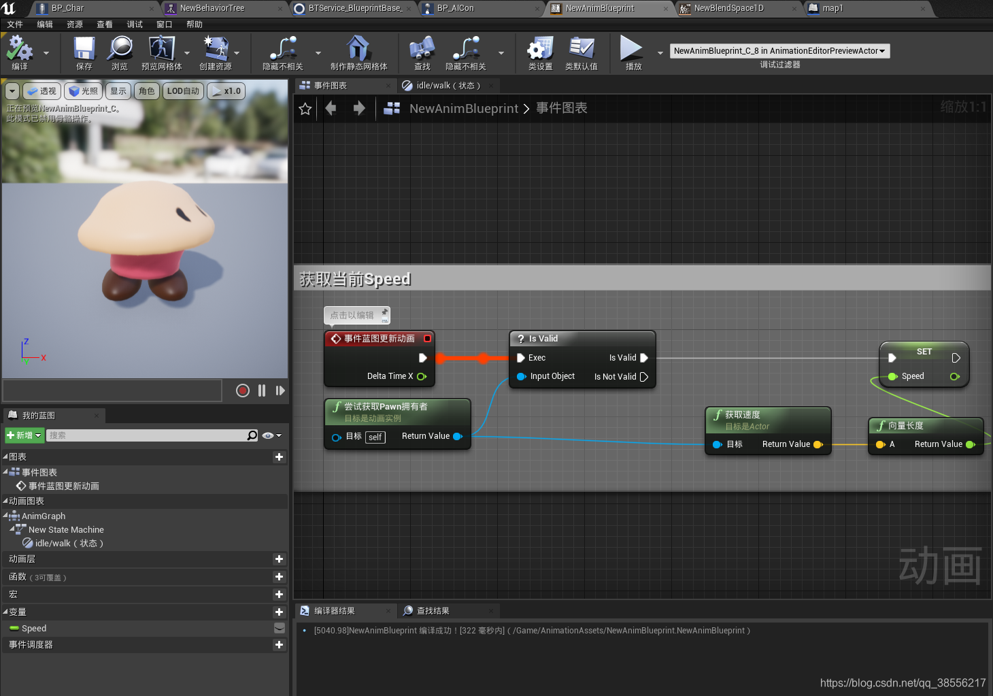Screen dimensions: 993x696
Task: Collapse the Variables (变量) section
Action: (x=5, y=612)
